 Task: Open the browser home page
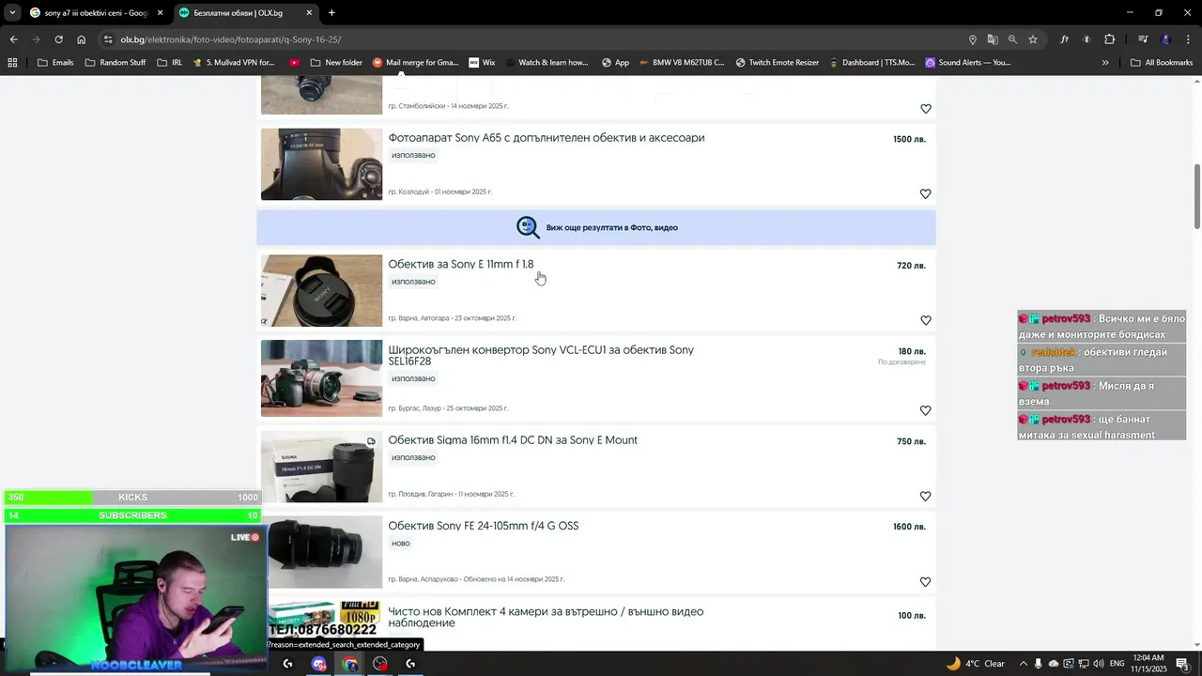(x=81, y=39)
